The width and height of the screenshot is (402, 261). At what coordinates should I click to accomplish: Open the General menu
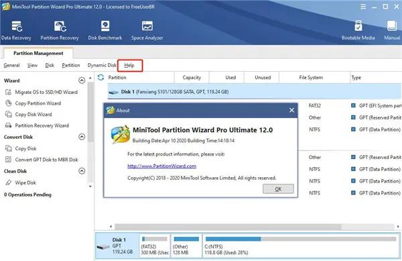11,65
